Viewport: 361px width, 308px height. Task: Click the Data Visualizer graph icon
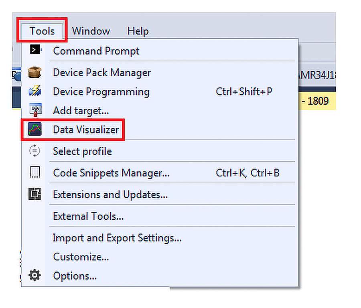coord(35,130)
